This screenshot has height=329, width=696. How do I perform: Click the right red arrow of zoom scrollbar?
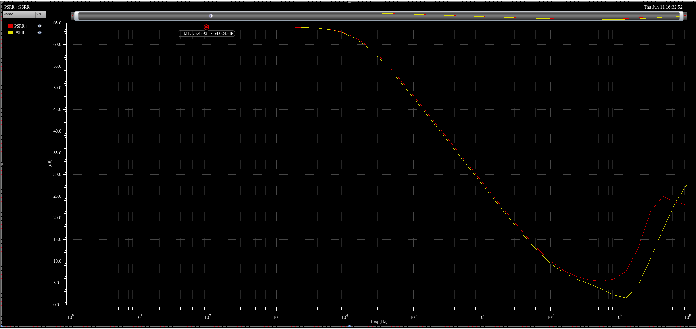(x=685, y=16)
